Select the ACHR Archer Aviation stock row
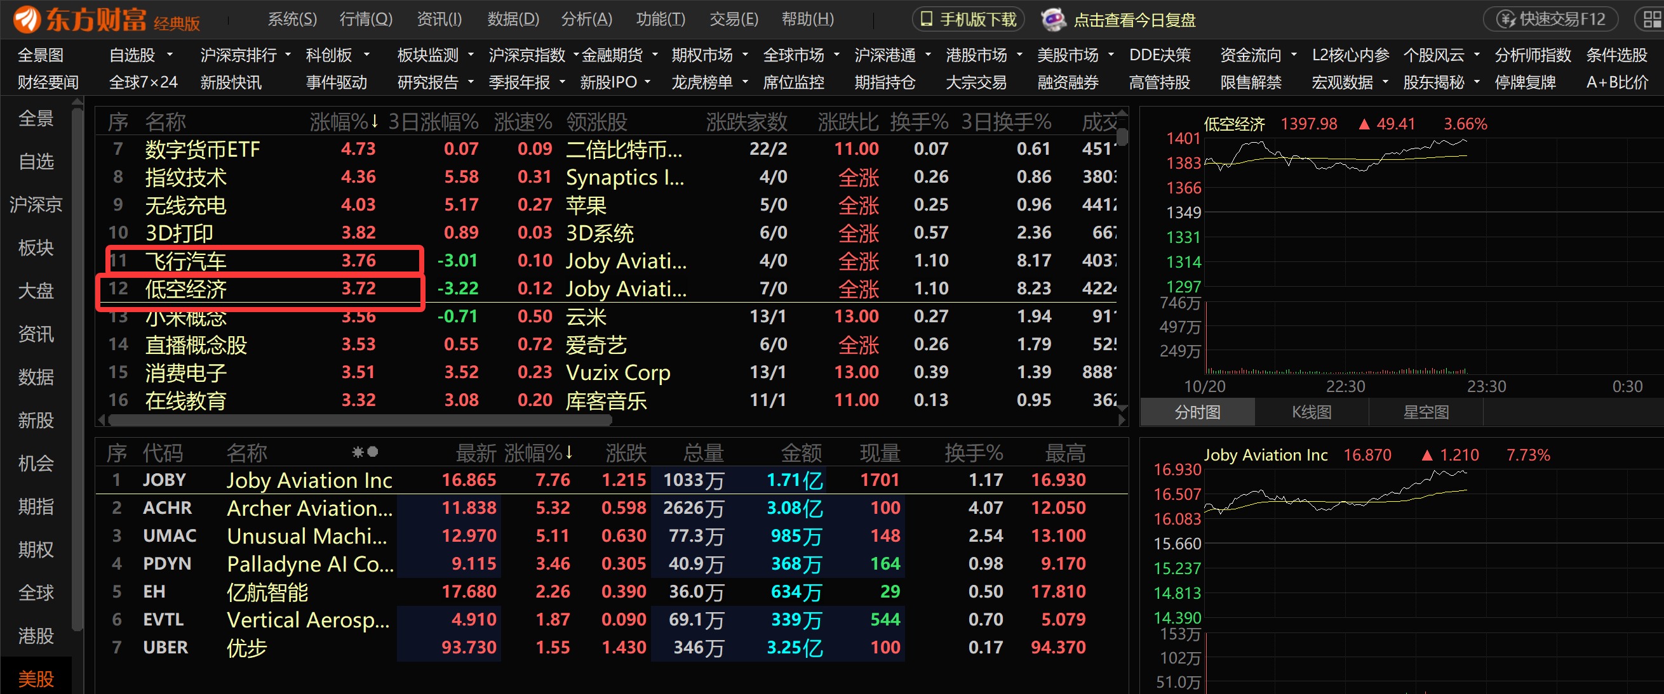 pos(309,508)
